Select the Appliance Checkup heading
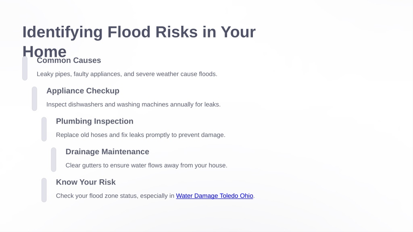 pos(83,91)
